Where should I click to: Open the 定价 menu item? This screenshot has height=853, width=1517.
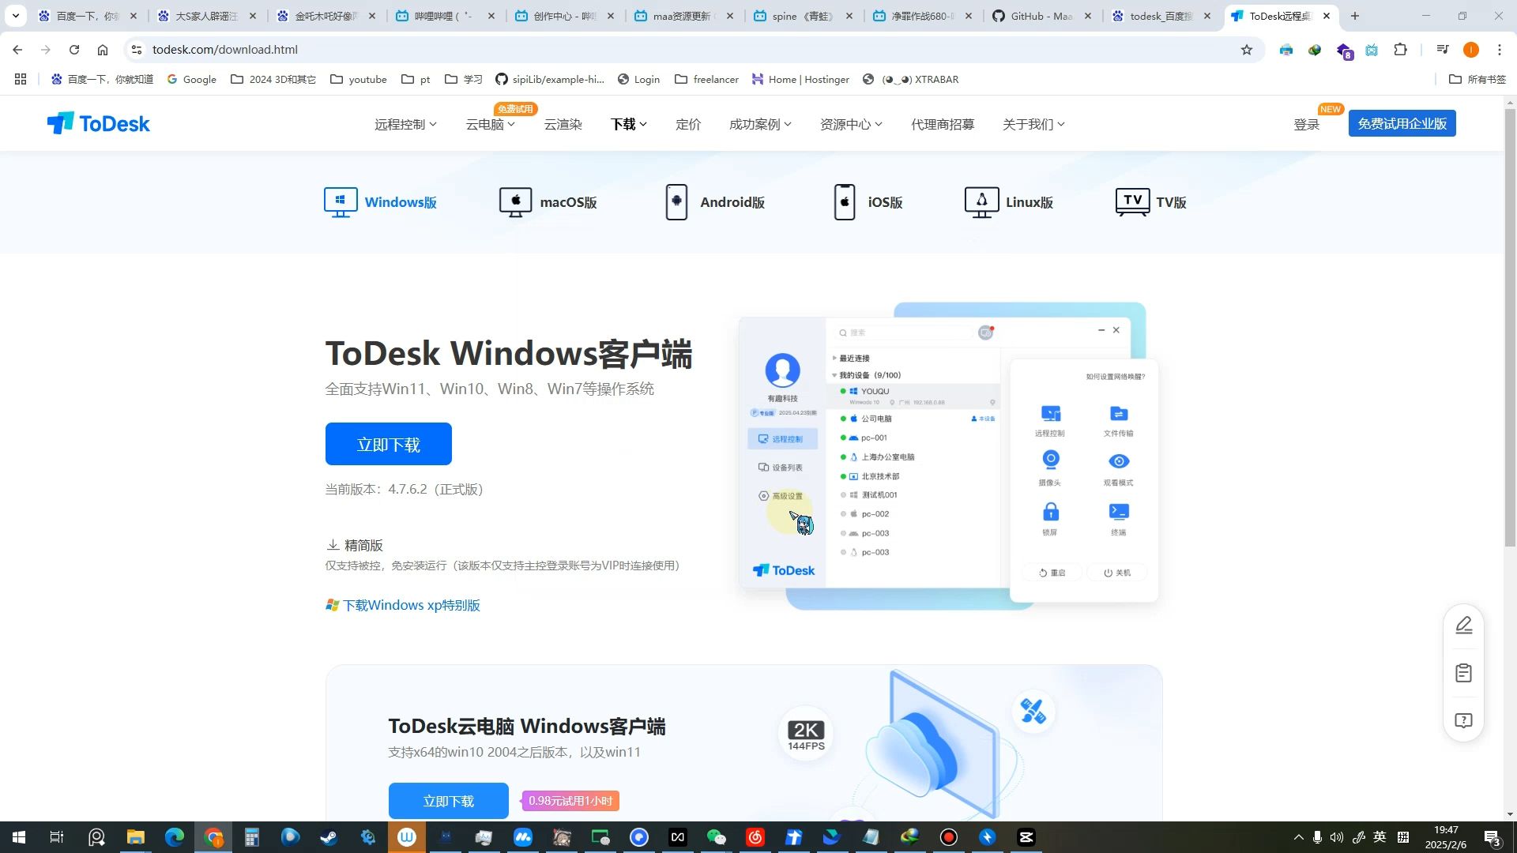pyautogui.click(x=688, y=124)
